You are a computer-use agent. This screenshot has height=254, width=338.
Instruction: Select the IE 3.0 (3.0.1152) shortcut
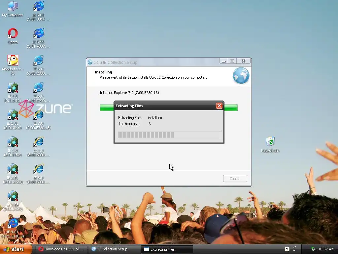pyautogui.click(x=13, y=147)
